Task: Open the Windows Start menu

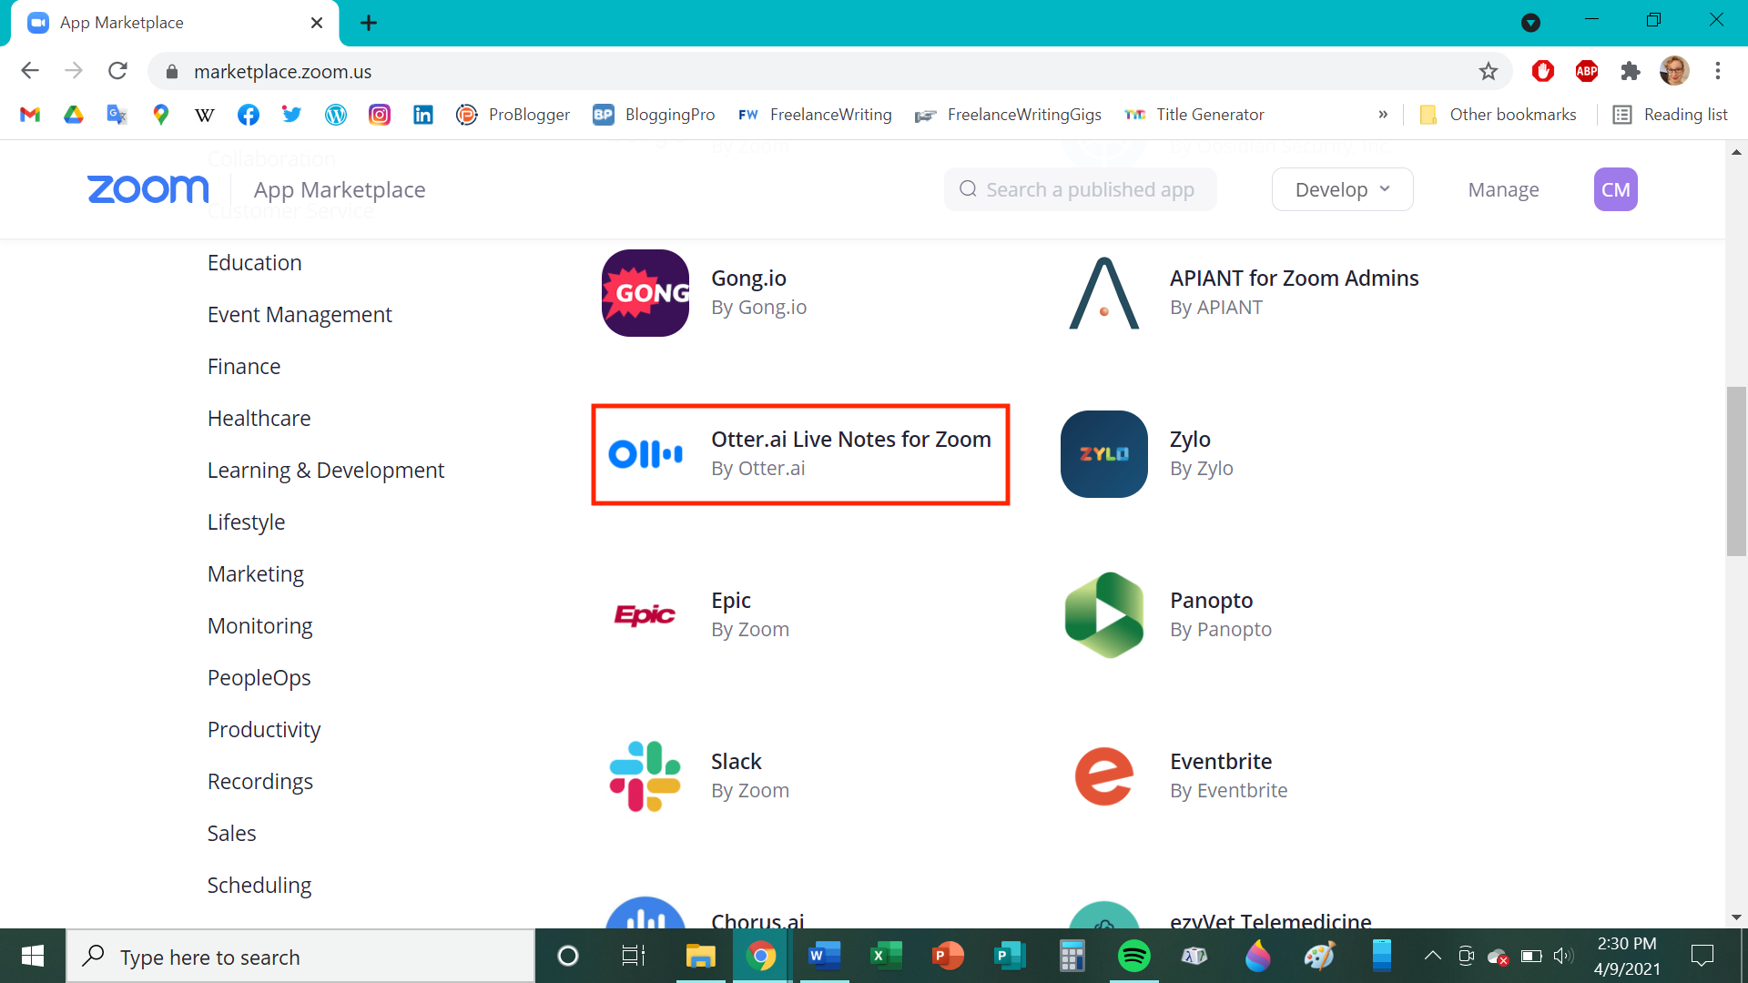Action: click(33, 956)
